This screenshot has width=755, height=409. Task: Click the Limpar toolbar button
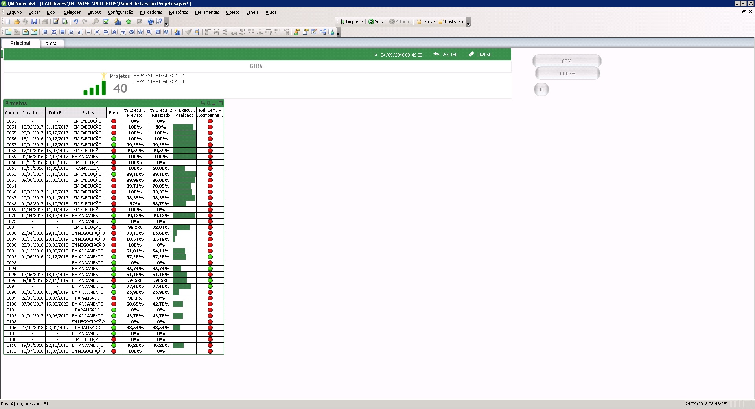click(349, 22)
